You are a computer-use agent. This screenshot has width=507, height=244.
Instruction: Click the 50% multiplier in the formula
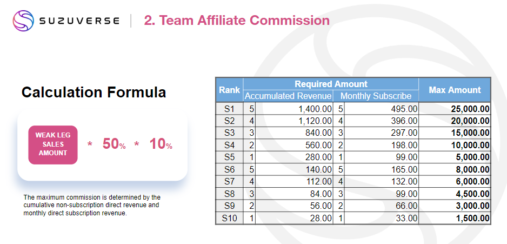[x=114, y=144]
